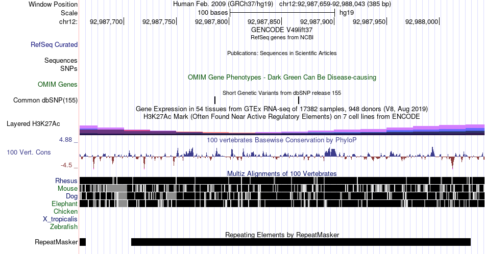Image resolution: width=485 pixels, height=254 pixels.
Task: Click the 92,987,750 coordinate tick
Action: 160,21
